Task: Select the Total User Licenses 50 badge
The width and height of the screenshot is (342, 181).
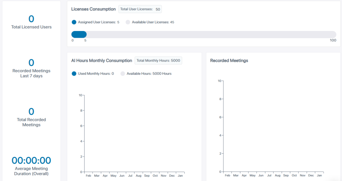Action: [140, 9]
